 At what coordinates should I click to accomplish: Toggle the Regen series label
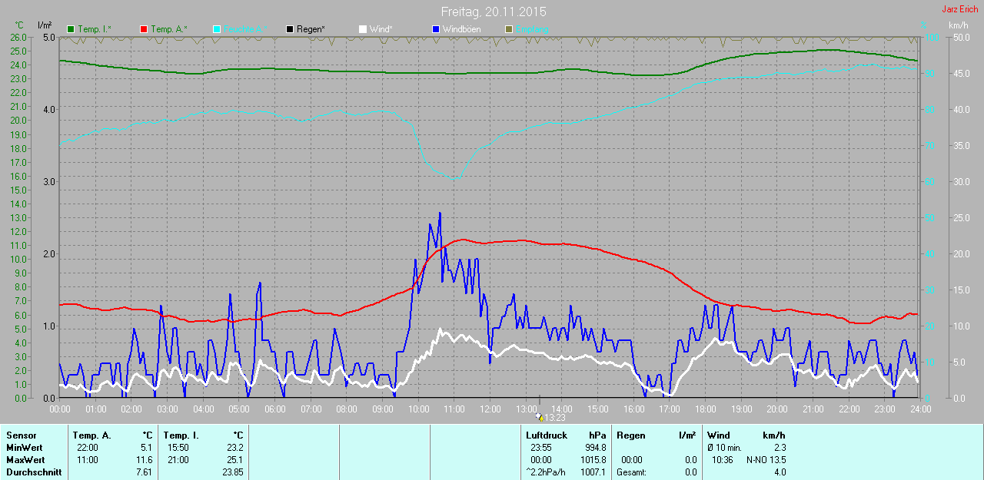(x=311, y=29)
